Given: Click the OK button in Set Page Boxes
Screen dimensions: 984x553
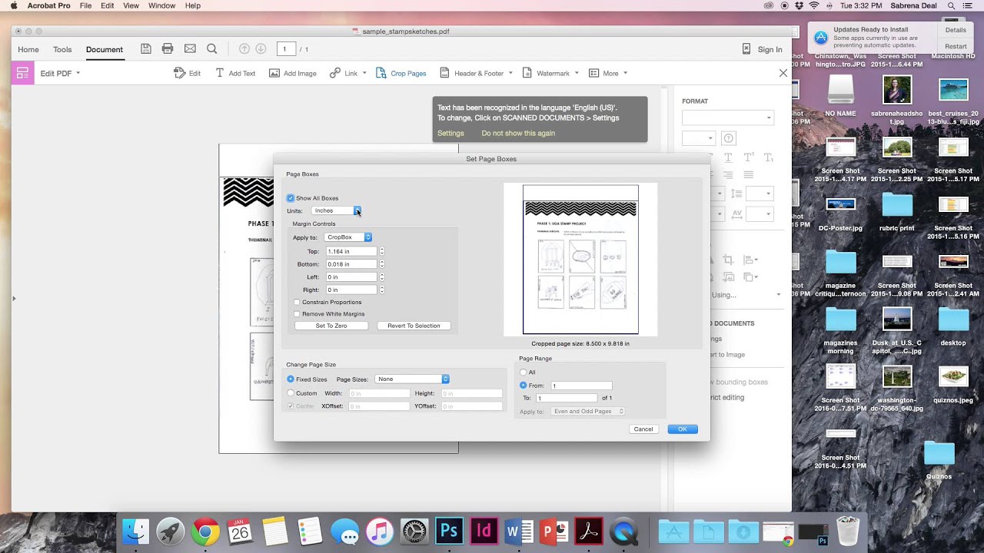Looking at the screenshot, I should tap(683, 429).
